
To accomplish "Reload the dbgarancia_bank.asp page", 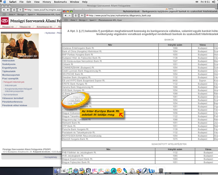I will pyautogui.click(x=76, y=15).
